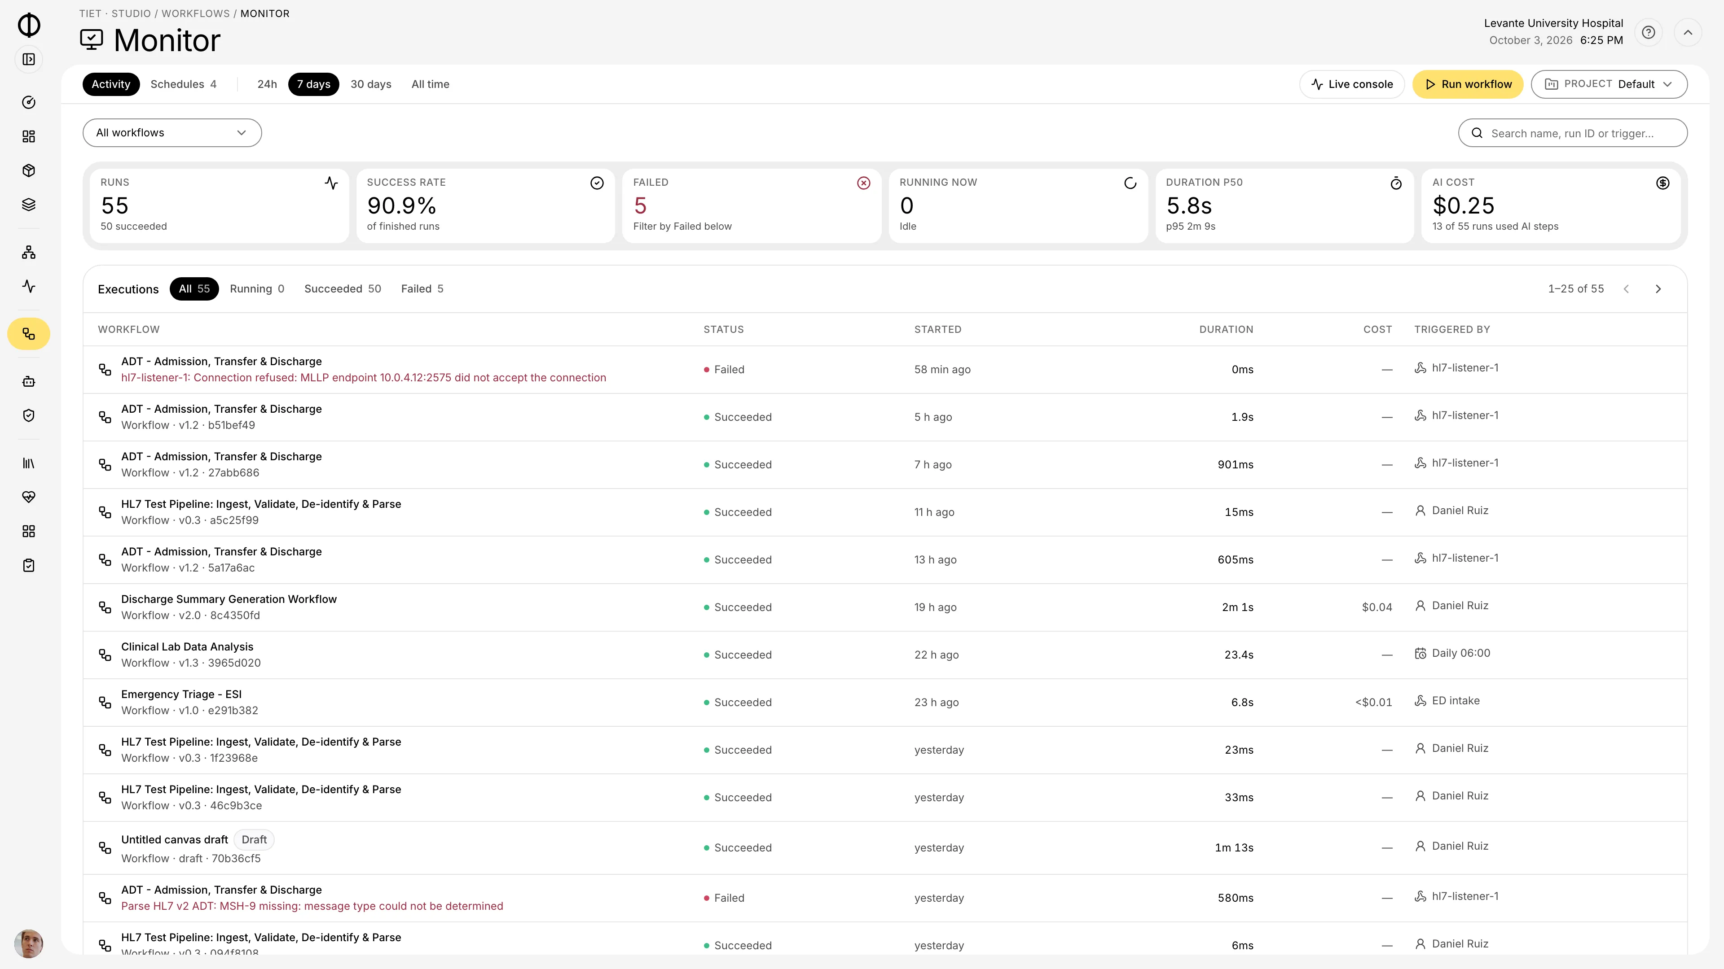The image size is (1724, 969).
Task: Select the 7 days time range
Action: coord(314,84)
